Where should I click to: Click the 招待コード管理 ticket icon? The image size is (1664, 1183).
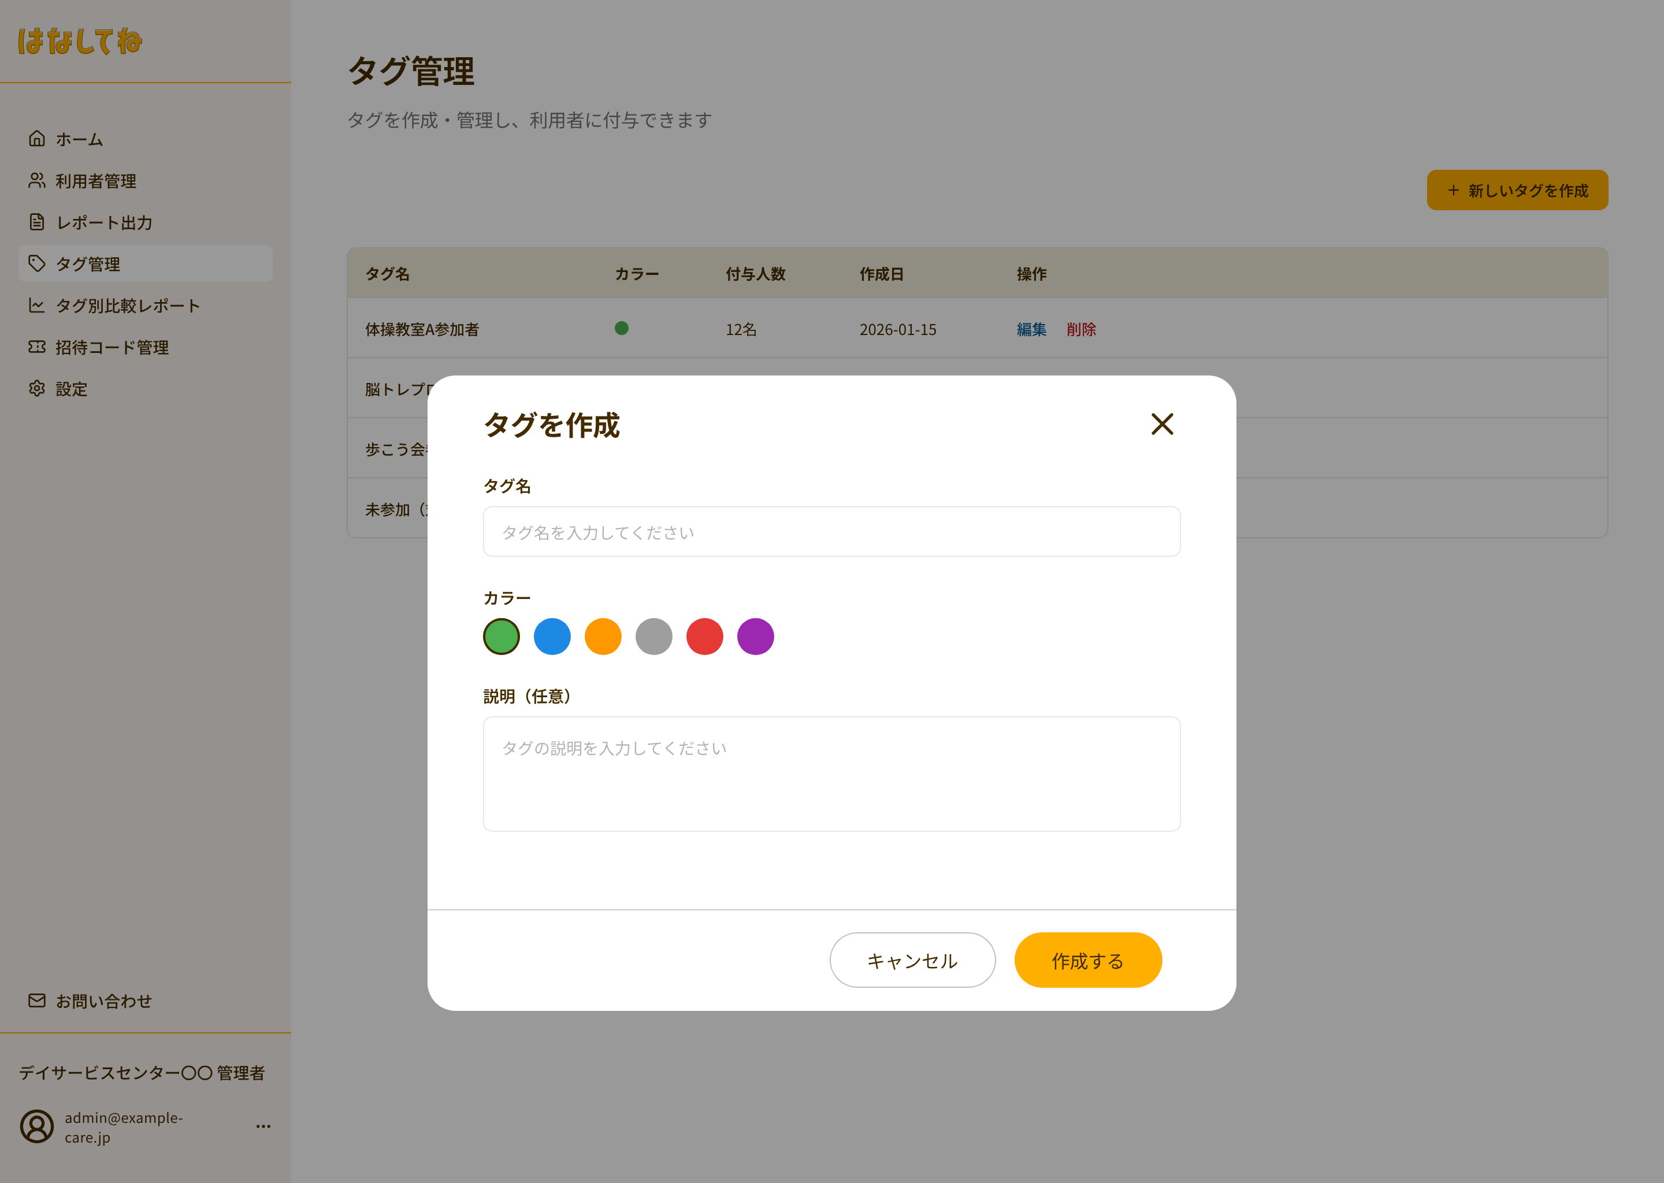pyautogui.click(x=36, y=348)
